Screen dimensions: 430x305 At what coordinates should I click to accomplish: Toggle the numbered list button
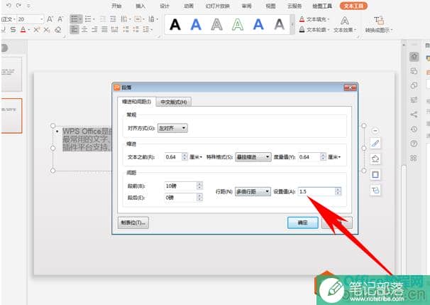coord(89,19)
